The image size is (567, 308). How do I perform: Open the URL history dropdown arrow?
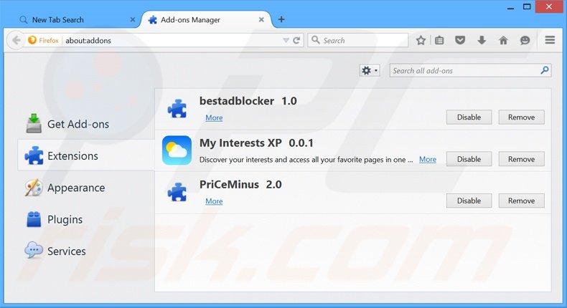click(286, 40)
